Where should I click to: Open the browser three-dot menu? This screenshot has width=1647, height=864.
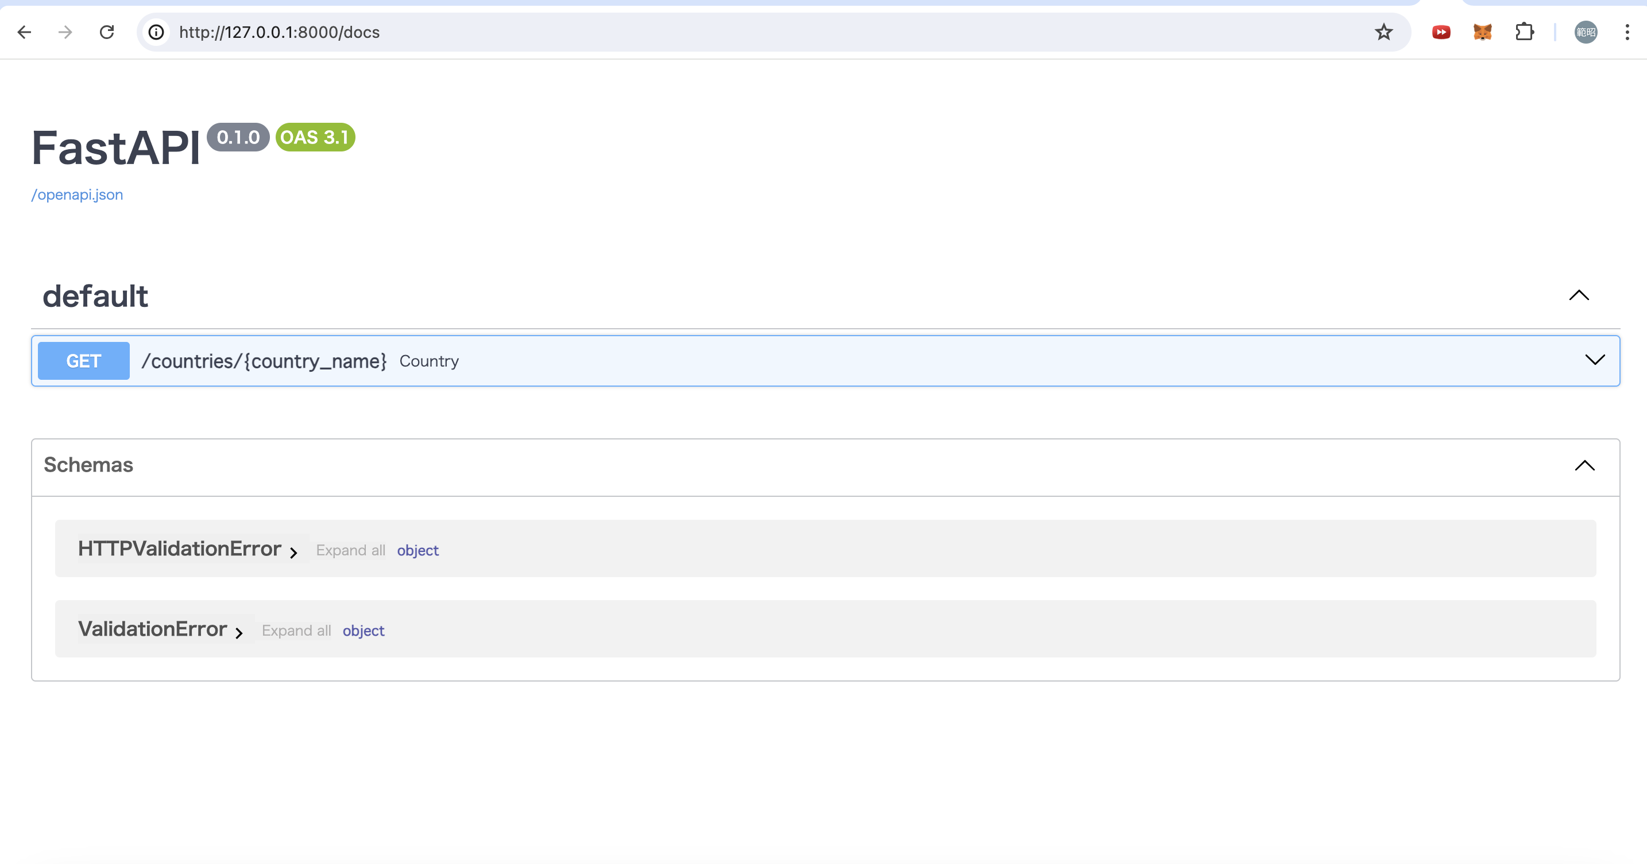[1627, 32]
